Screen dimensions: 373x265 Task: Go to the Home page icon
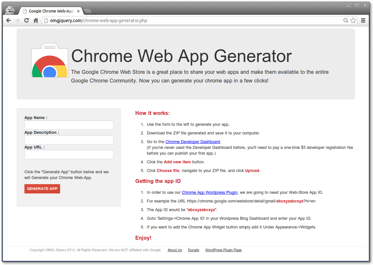36,21
